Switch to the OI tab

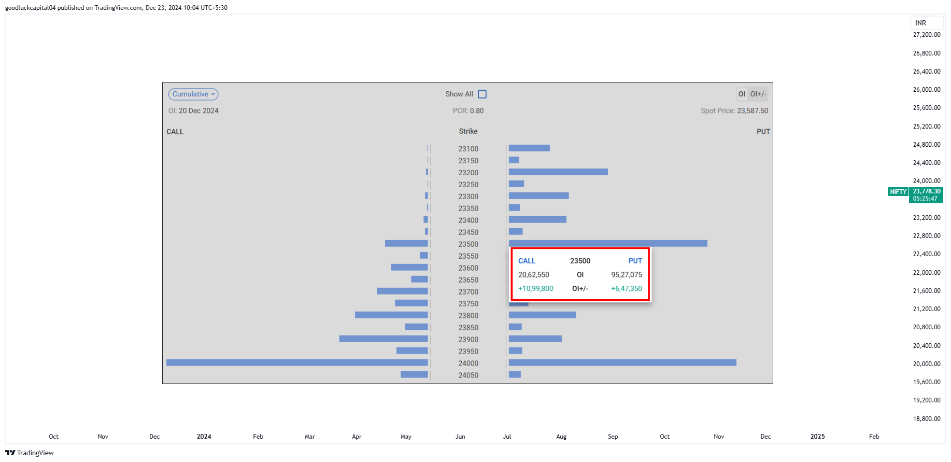[742, 94]
